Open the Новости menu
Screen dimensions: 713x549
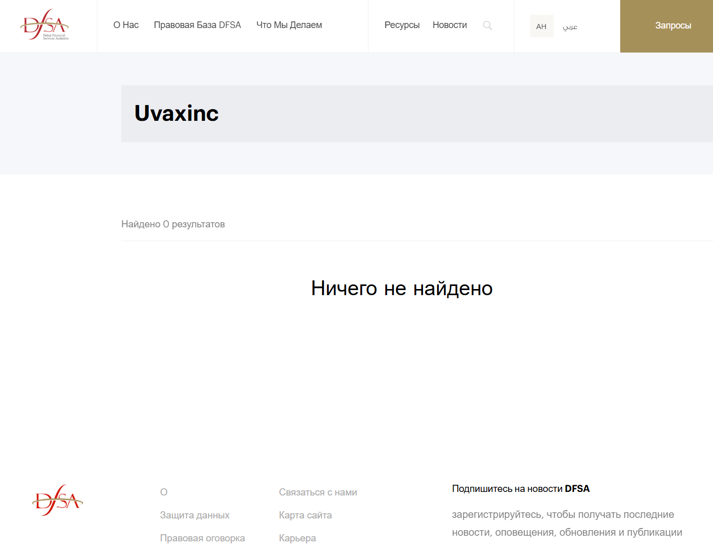(450, 24)
